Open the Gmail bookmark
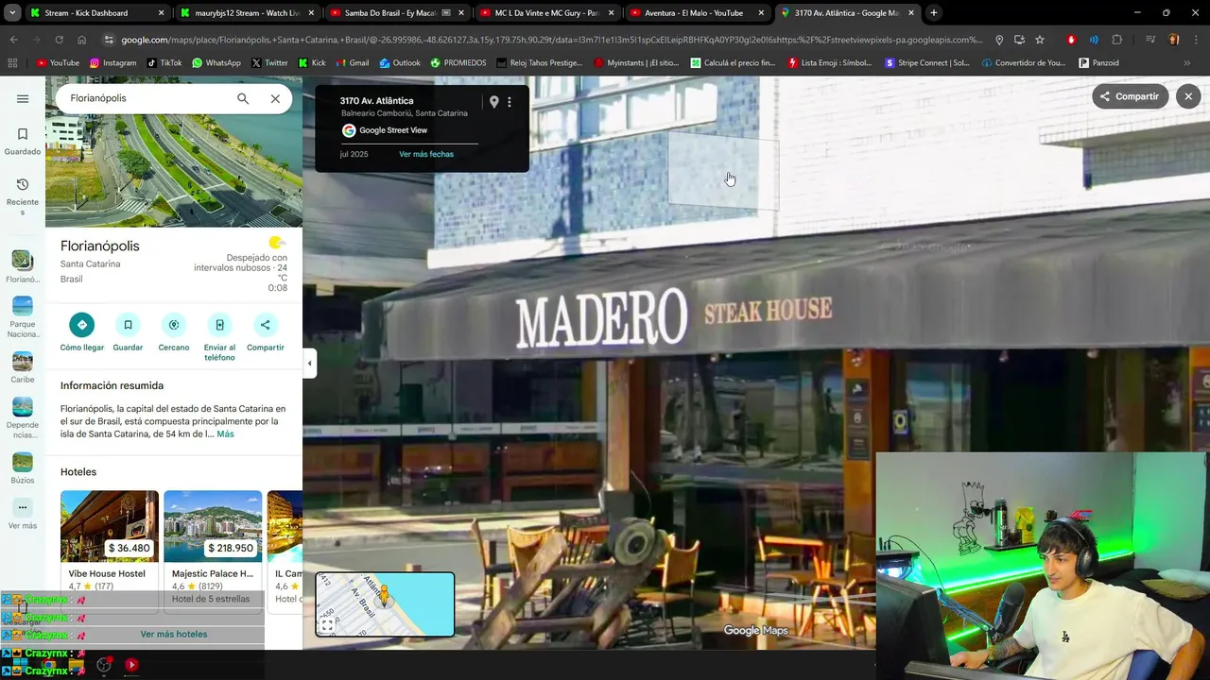 tap(352, 63)
